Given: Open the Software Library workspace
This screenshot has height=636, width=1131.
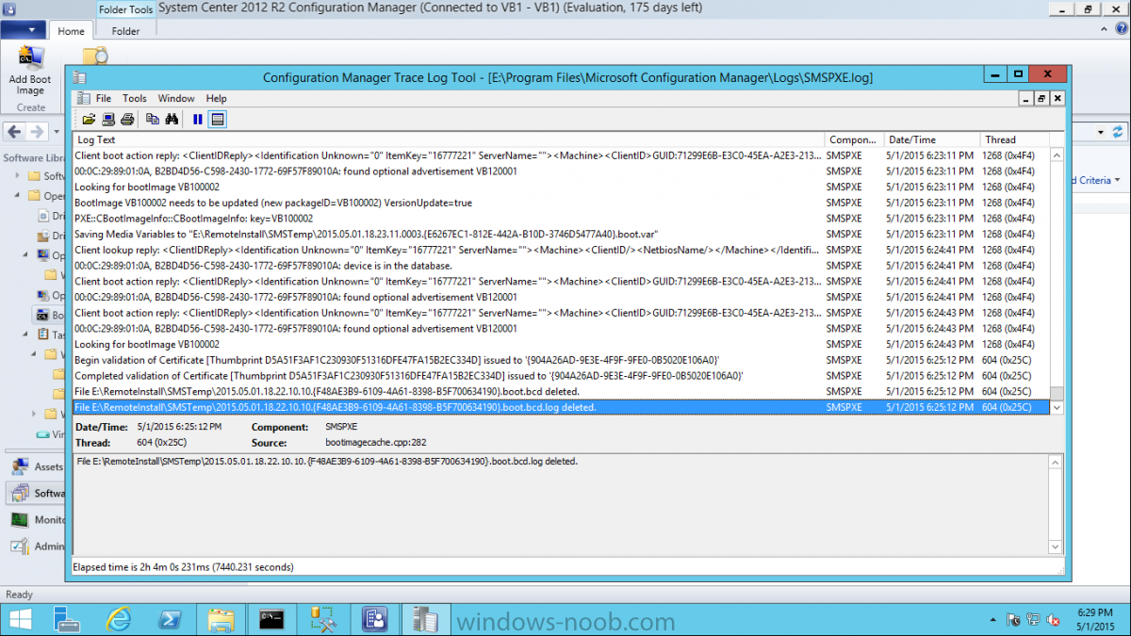Looking at the screenshot, I should [36, 493].
